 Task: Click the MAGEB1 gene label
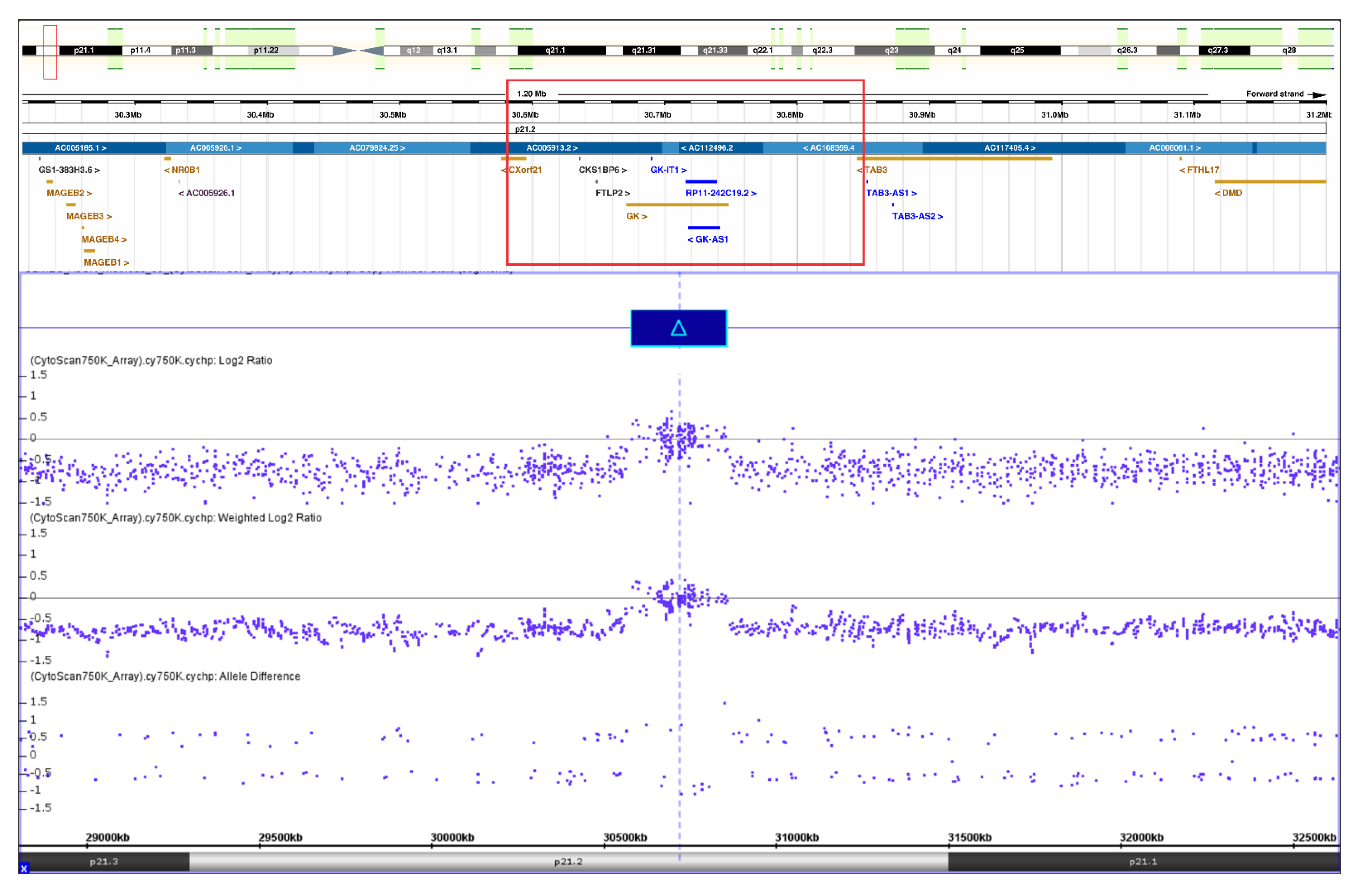[x=107, y=262]
